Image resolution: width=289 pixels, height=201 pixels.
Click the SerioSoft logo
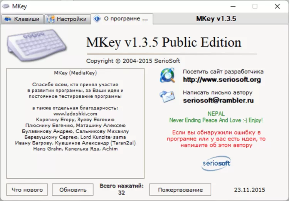(x=217, y=163)
